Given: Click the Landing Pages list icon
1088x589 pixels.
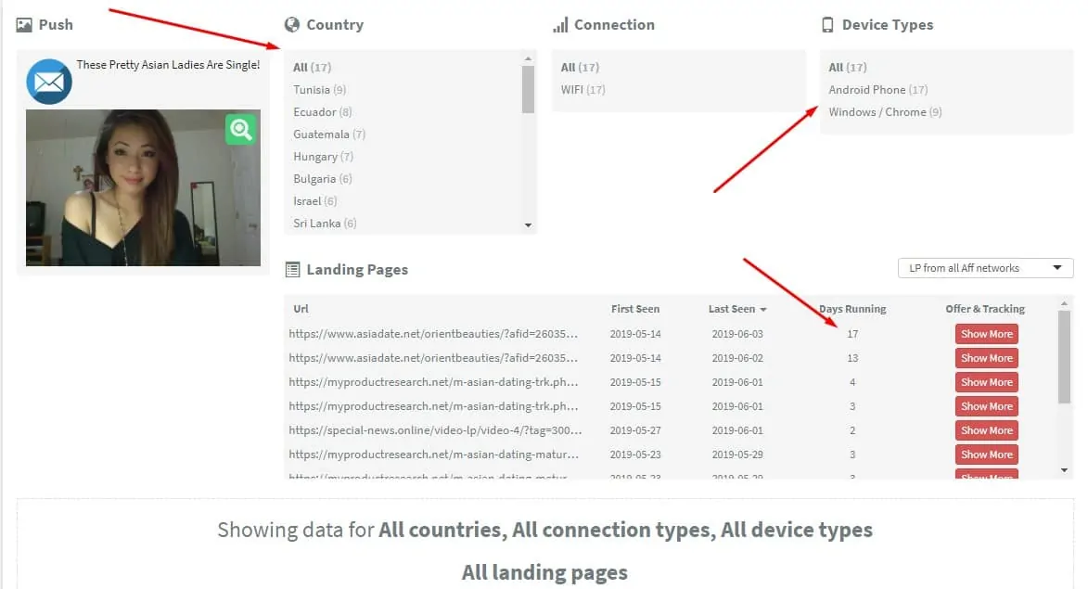Looking at the screenshot, I should coord(292,270).
